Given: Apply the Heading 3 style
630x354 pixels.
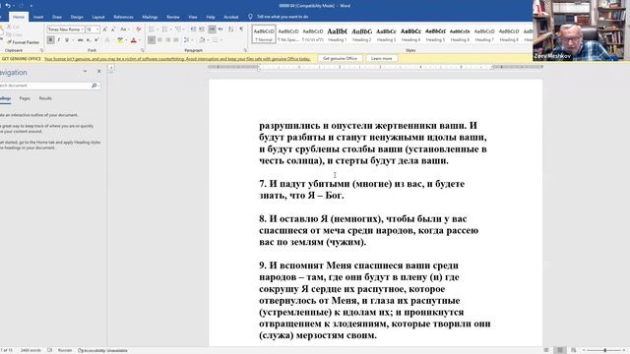Looking at the screenshot, I should click(x=386, y=34).
